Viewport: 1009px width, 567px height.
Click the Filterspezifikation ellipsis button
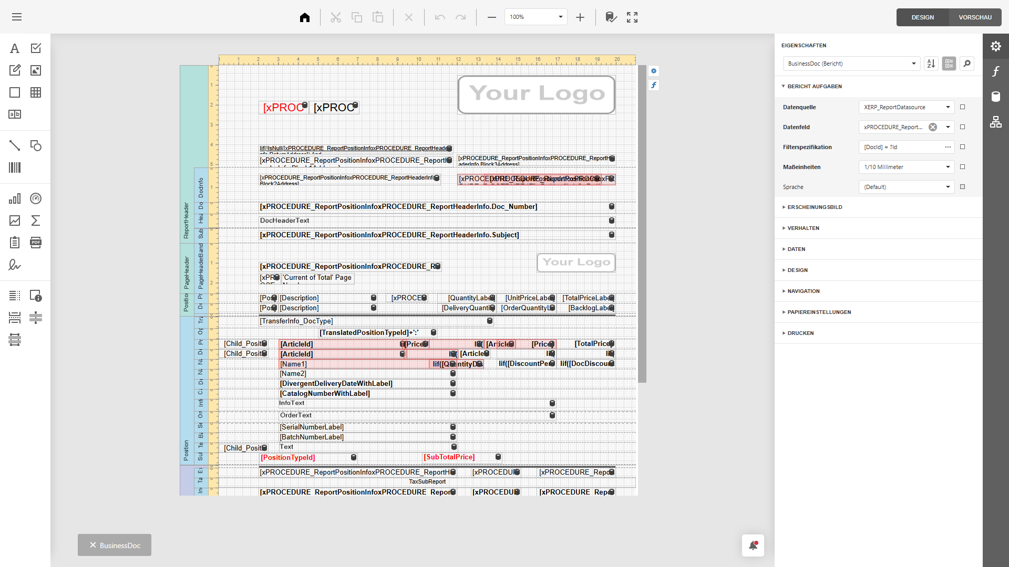coord(948,147)
